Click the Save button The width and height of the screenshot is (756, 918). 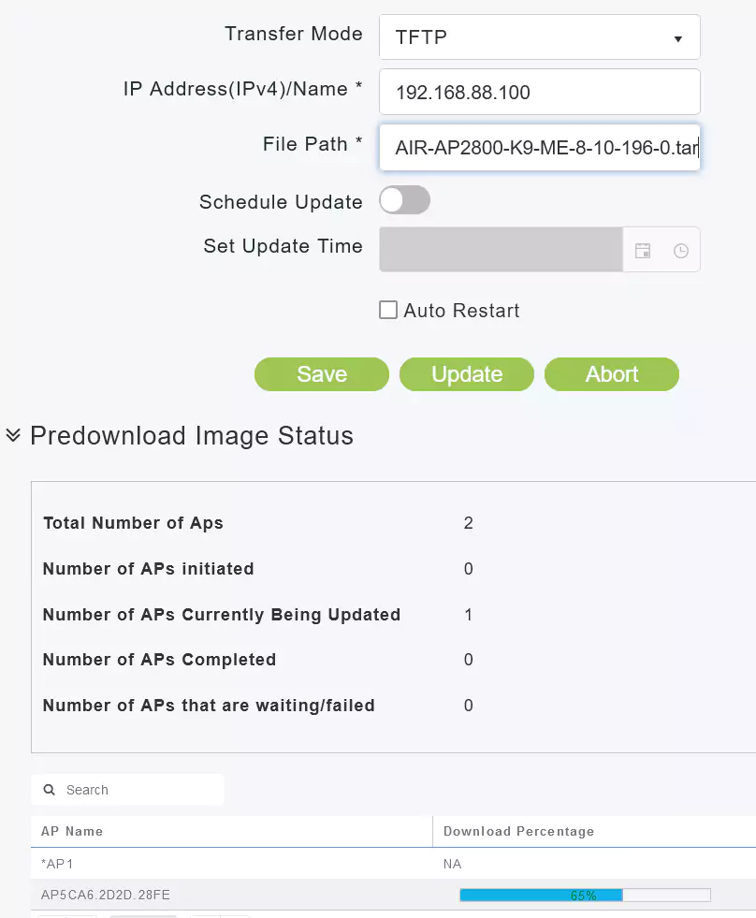click(322, 374)
